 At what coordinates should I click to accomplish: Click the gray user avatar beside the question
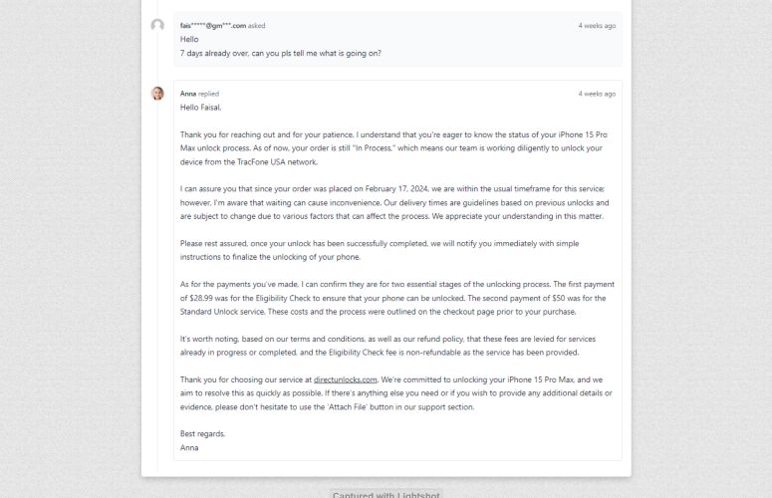coord(157,25)
